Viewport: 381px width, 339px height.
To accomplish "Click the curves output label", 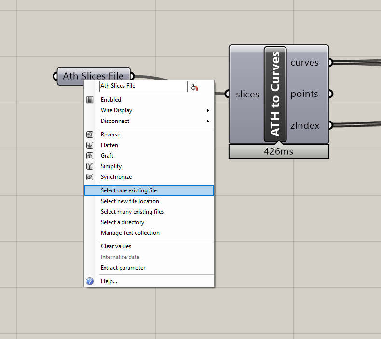I will [304, 63].
